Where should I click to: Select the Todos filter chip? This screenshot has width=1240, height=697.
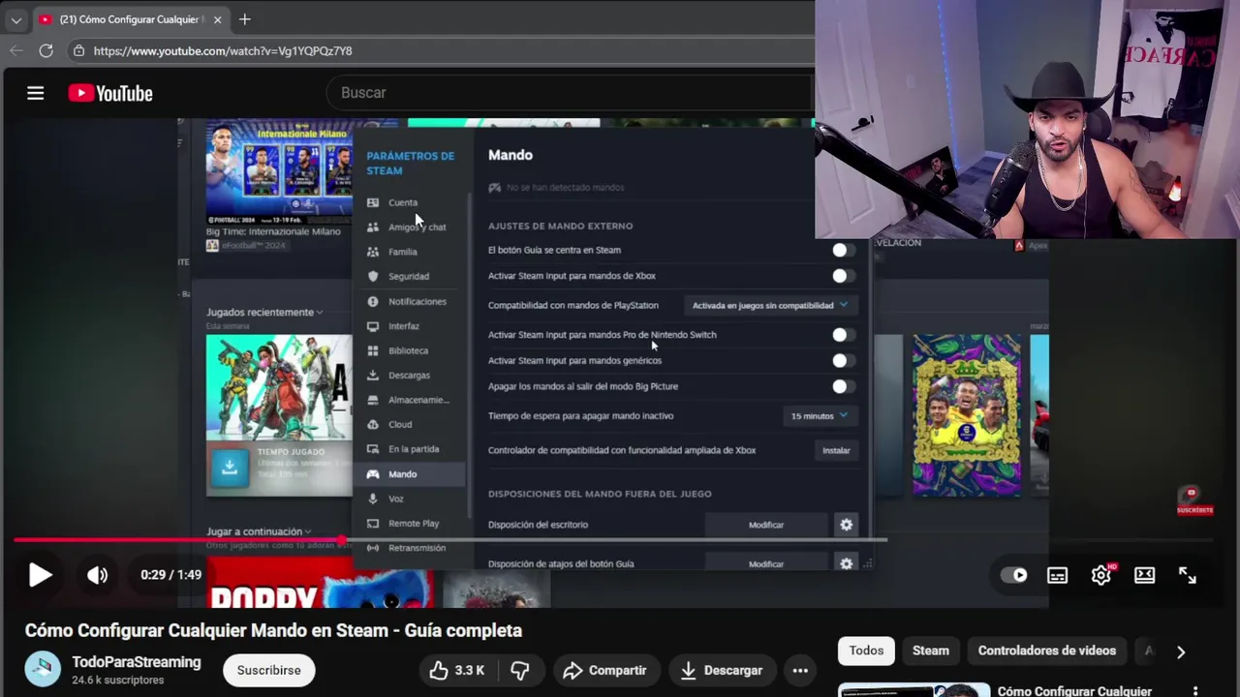(x=866, y=651)
